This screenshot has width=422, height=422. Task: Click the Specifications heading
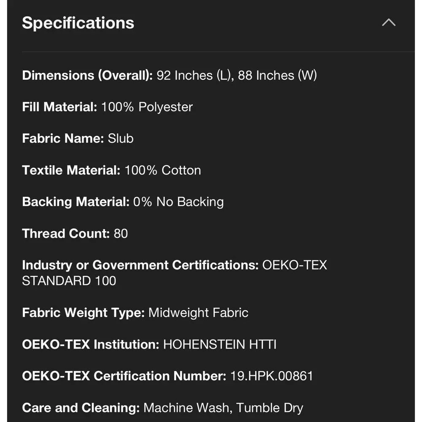(x=78, y=23)
